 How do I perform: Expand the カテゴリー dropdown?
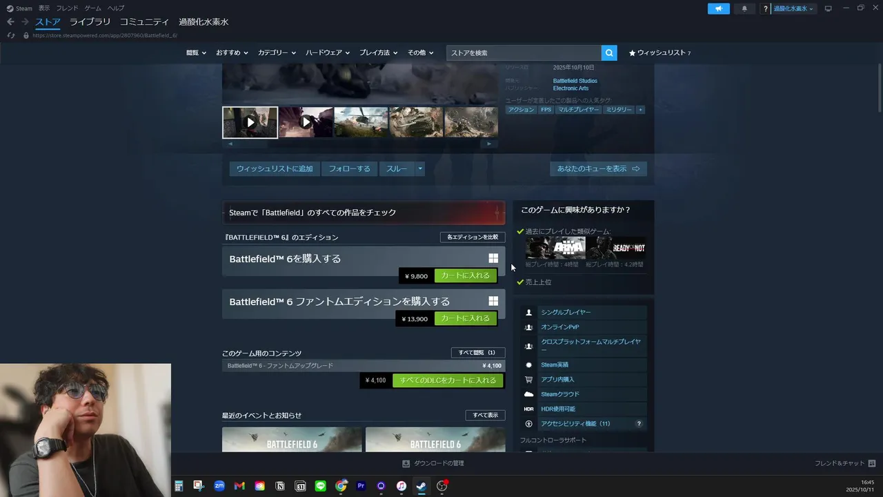pyautogui.click(x=277, y=52)
